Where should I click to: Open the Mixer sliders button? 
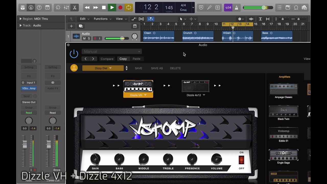point(66,7)
